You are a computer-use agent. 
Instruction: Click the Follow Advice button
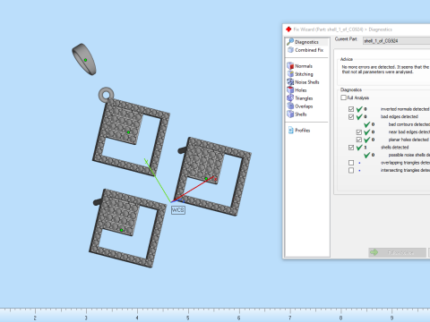(x=398, y=252)
